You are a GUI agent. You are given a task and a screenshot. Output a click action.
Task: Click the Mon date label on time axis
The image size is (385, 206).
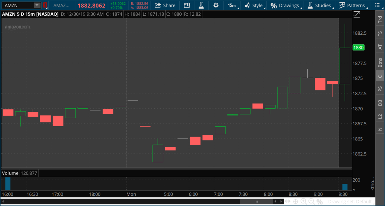point(131,194)
